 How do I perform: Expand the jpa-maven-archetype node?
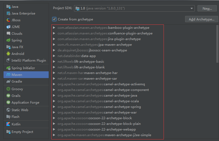click(x=54, y=45)
